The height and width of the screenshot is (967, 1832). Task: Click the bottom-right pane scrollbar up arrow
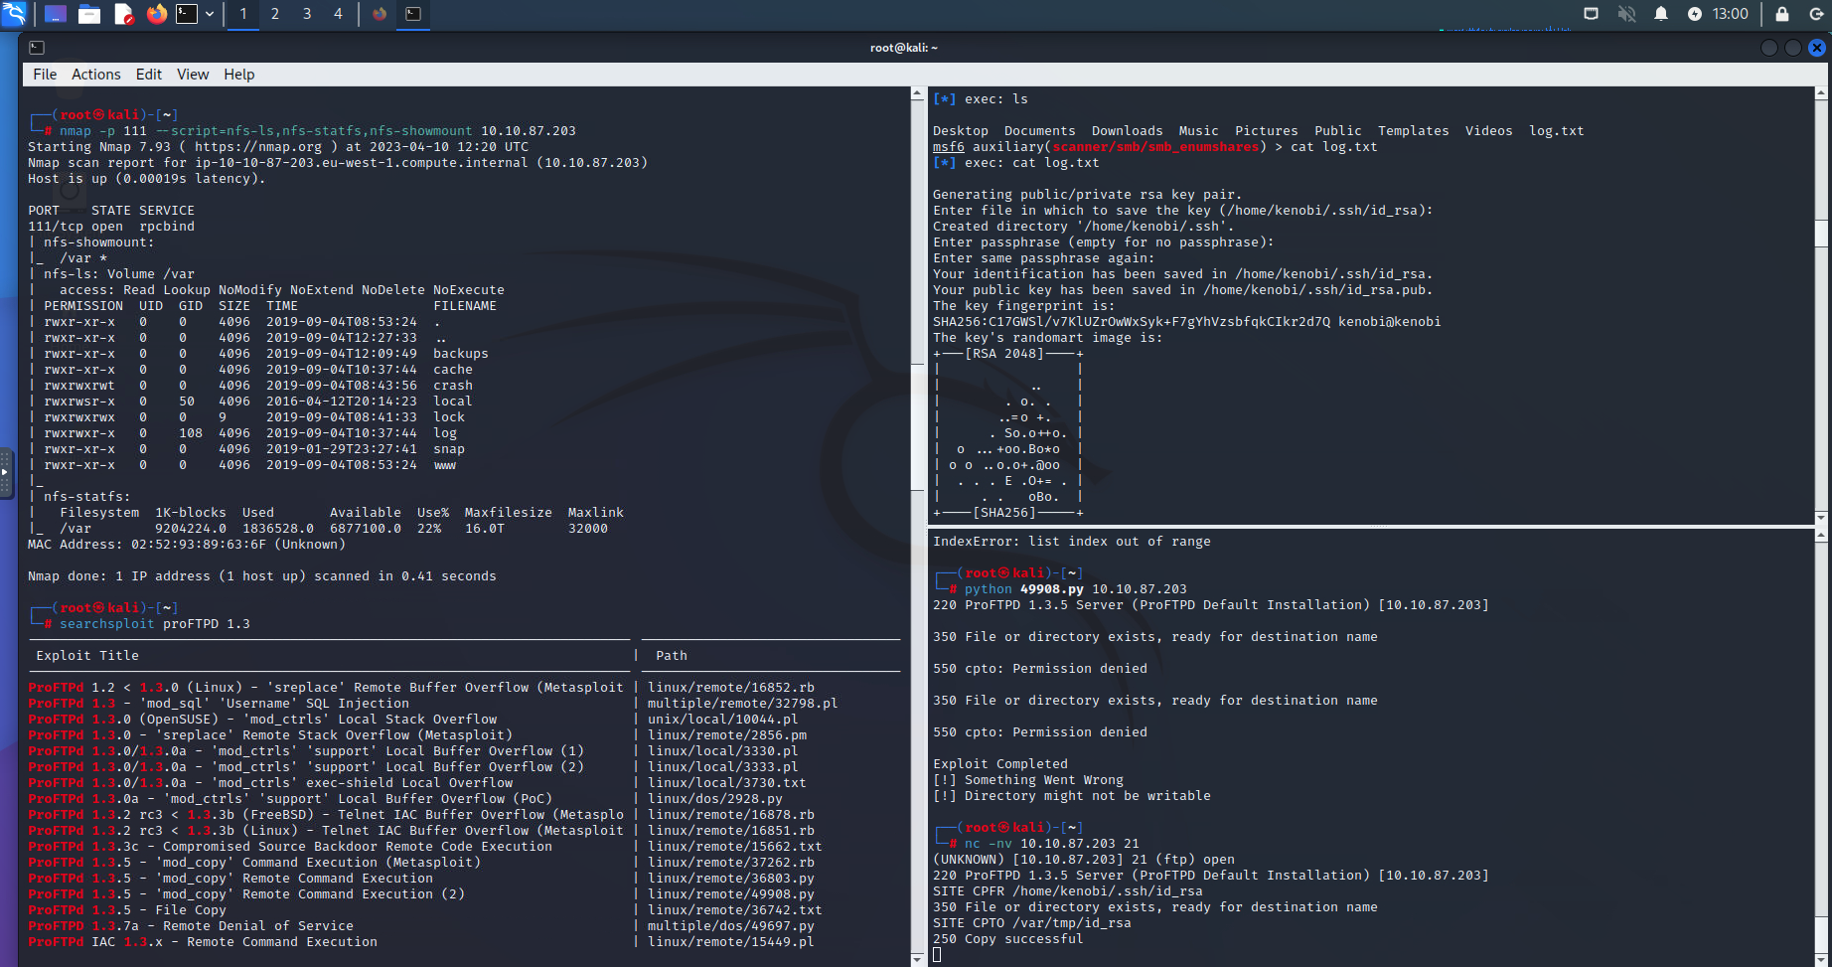click(x=1821, y=536)
